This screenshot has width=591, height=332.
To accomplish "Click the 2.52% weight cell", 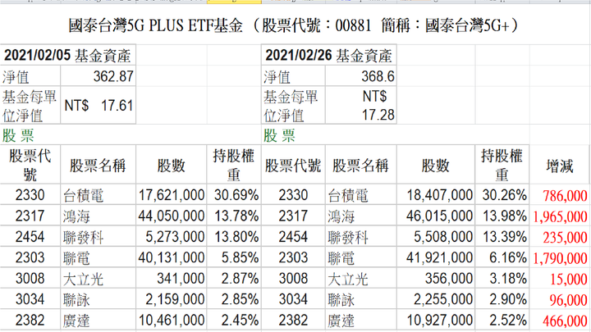I will pos(502,321).
